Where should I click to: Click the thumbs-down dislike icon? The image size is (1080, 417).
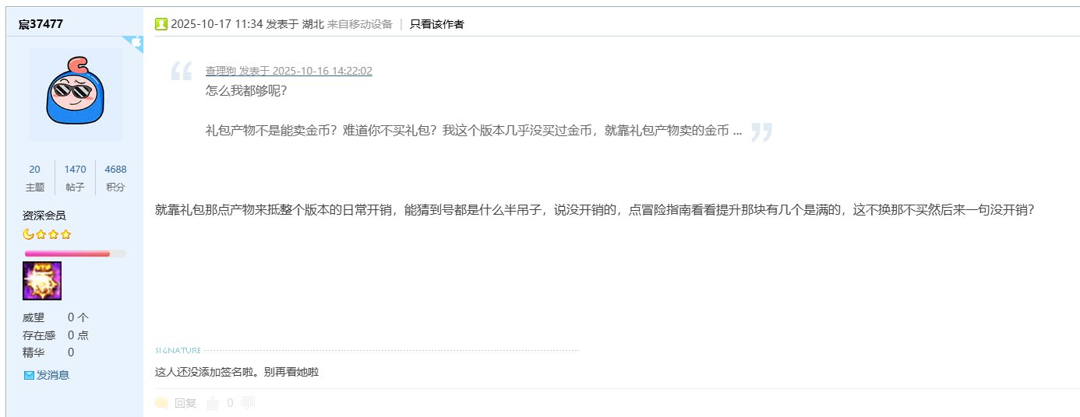(249, 402)
